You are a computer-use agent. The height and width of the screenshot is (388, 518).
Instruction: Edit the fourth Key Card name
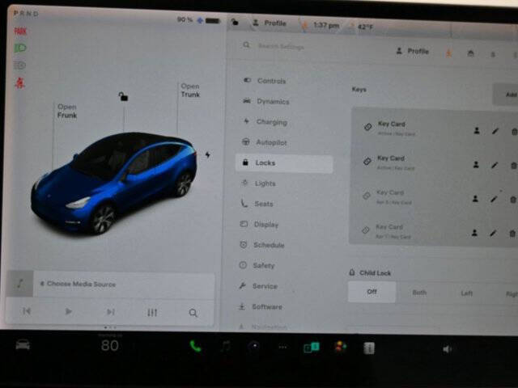click(x=493, y=234)
